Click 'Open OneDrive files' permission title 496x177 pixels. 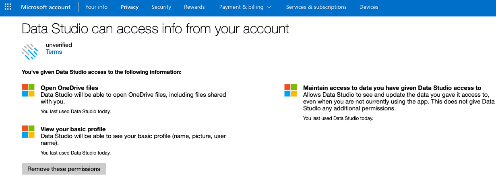69,87
